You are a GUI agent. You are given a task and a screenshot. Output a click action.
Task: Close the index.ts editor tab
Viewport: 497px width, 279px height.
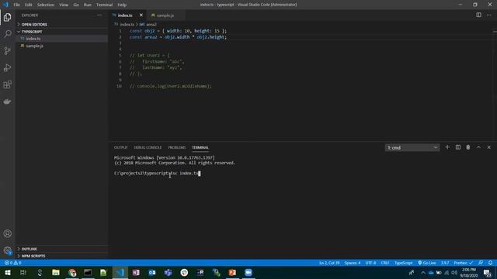tap(141, 15)
